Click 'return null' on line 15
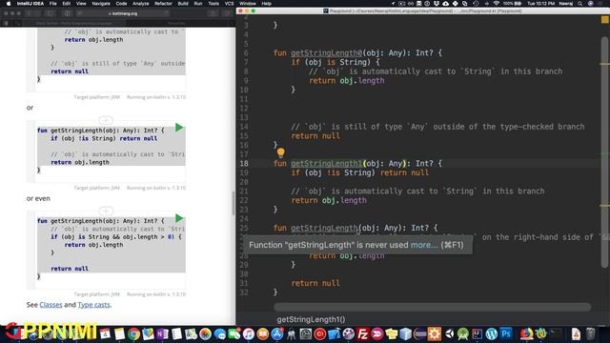This screenshot has width=610, height=343. [315, 135]
